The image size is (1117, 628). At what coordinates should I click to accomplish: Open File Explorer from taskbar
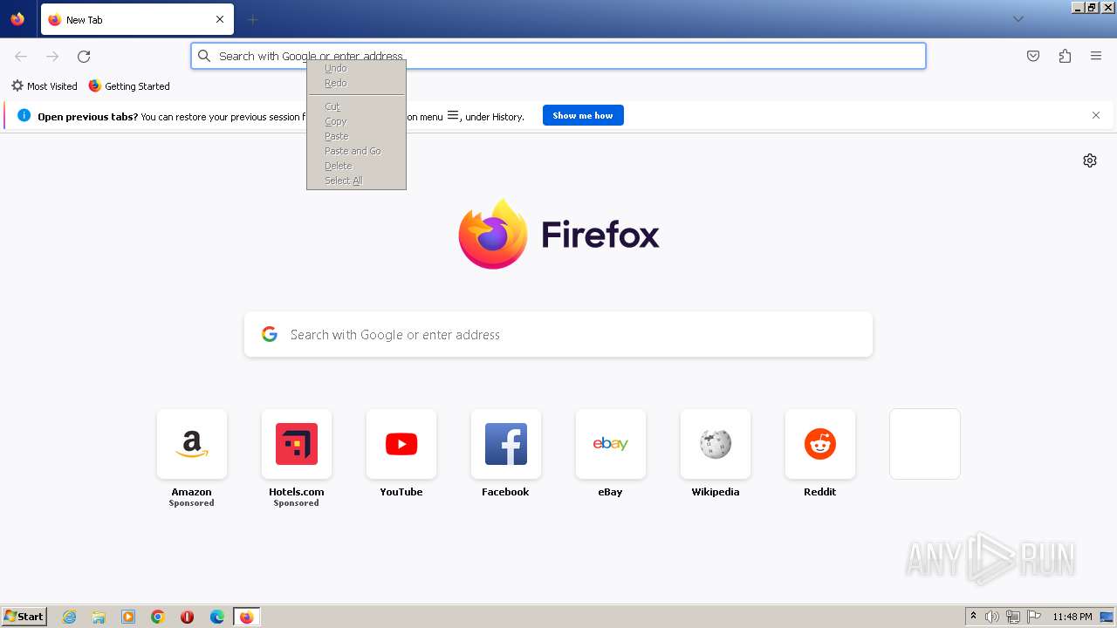click(99, 617)
